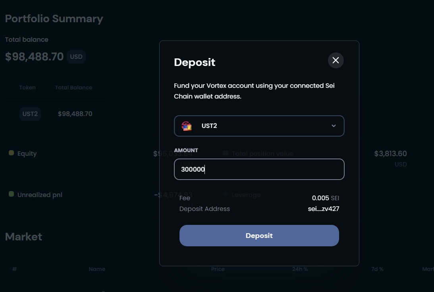
Task: Sort the market by 24h % column
Action: tap(300, 269)
